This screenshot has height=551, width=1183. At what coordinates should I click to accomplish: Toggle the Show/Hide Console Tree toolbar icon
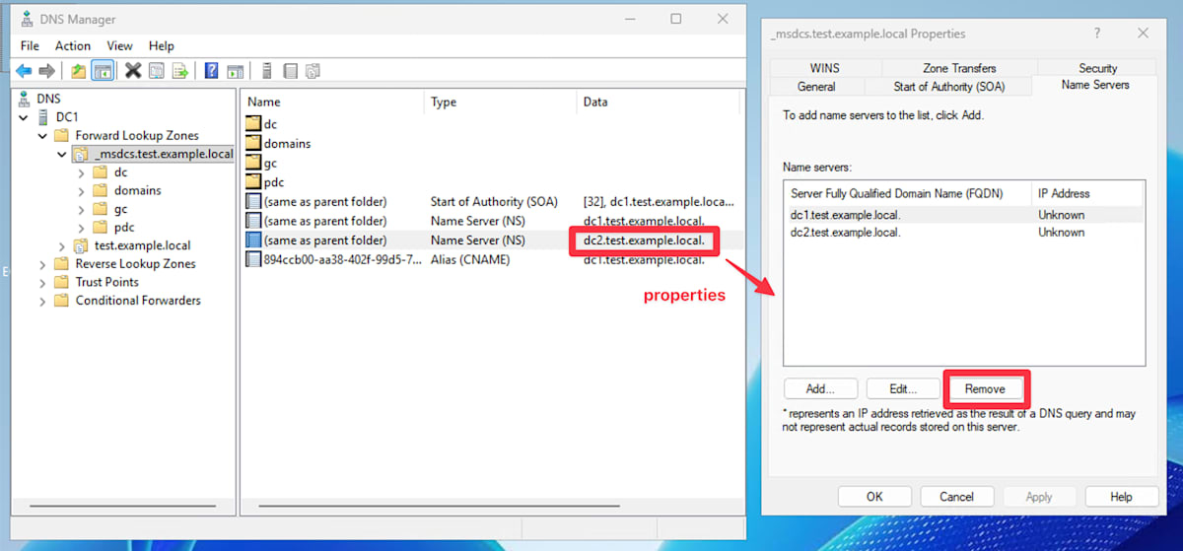[102, 71]
